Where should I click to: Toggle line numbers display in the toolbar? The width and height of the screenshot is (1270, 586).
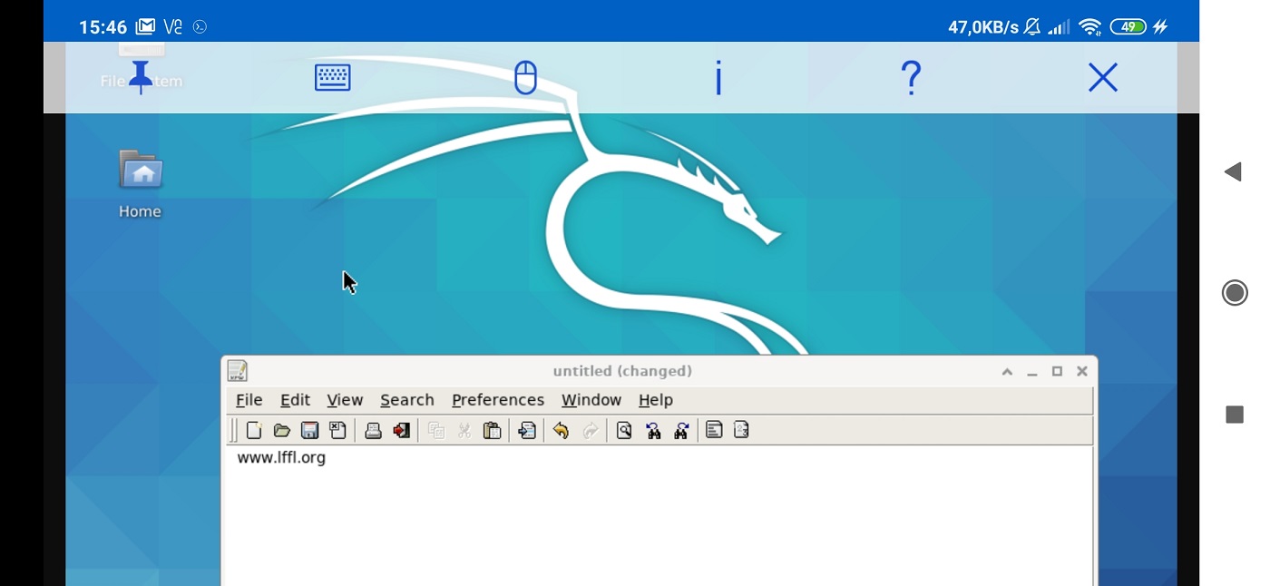click(x=741, y=431)
